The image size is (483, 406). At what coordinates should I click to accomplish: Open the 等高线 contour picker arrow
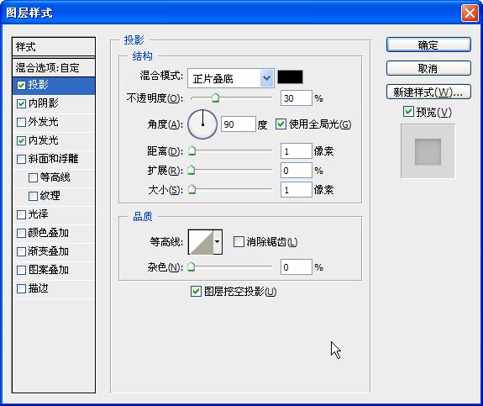(218, 242)
